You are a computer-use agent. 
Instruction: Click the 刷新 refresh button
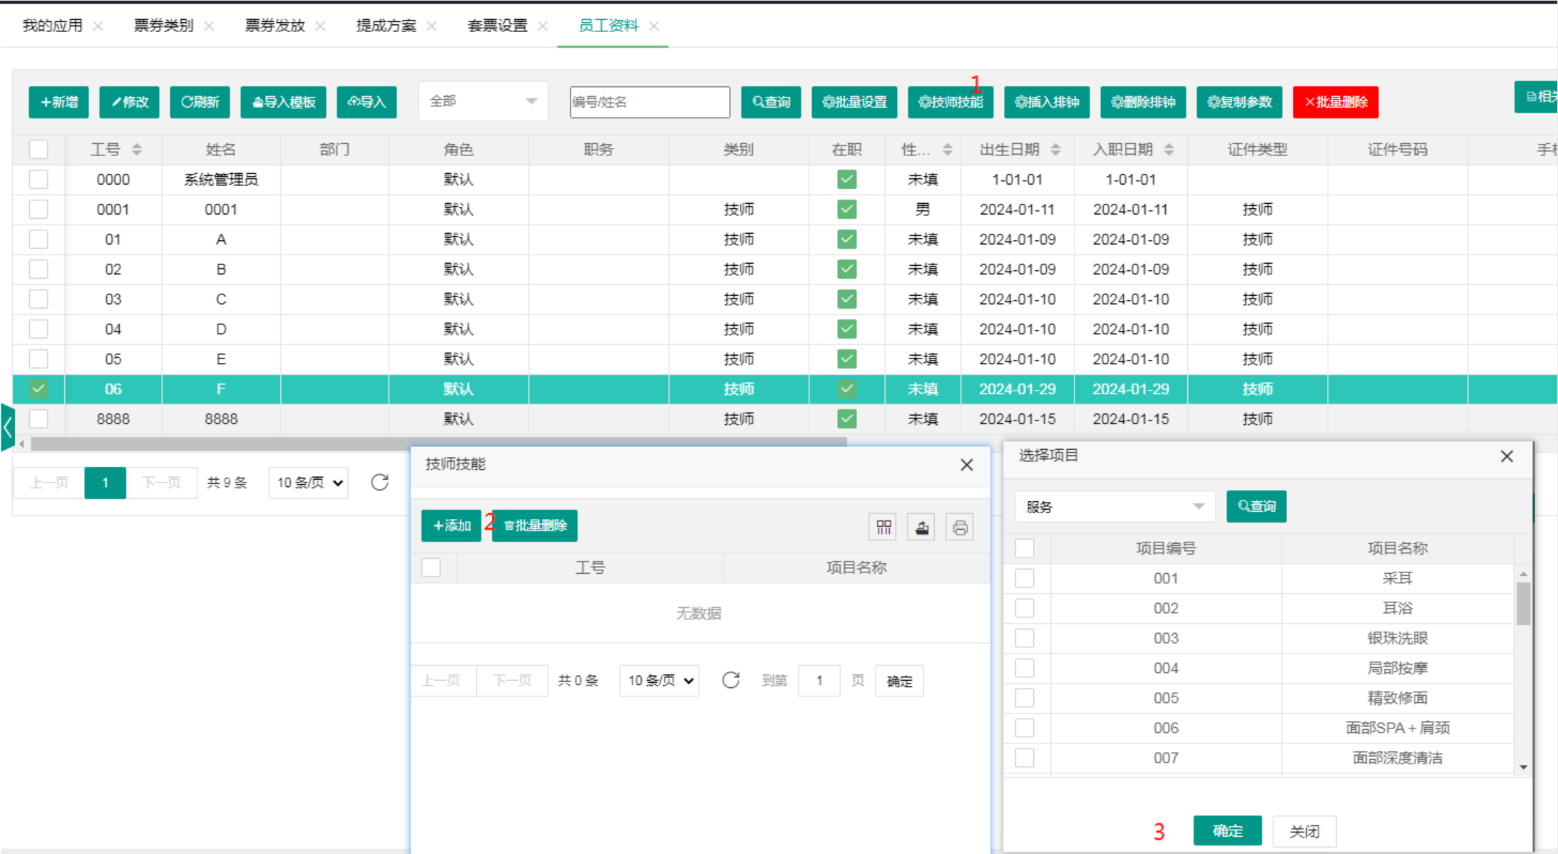200,102
